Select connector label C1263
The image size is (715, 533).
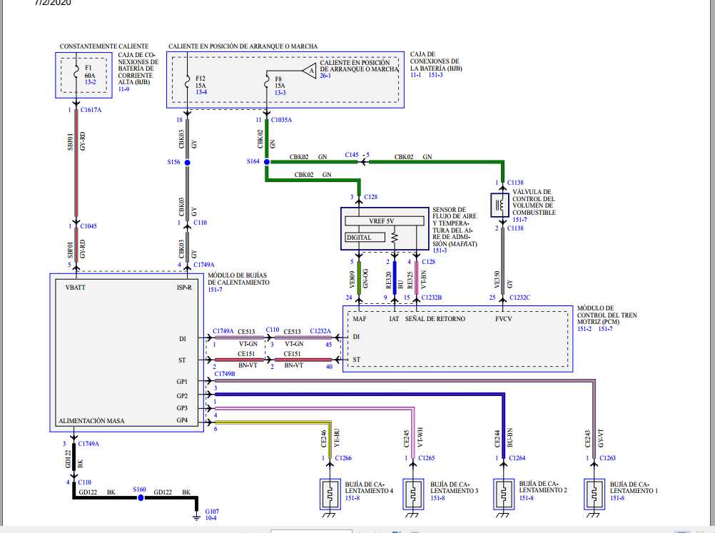click(607, 458)
